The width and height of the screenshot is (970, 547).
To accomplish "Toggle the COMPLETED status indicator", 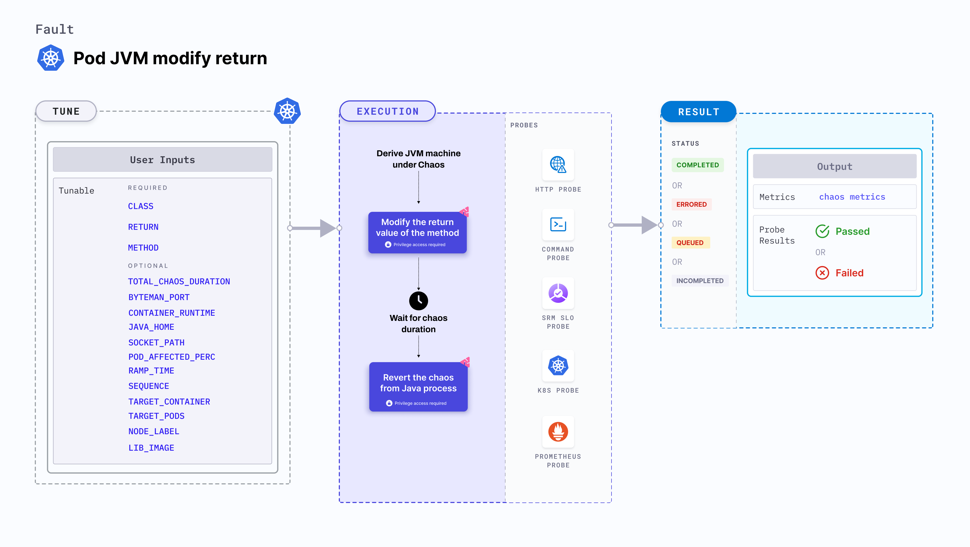I will click(698, 165).
